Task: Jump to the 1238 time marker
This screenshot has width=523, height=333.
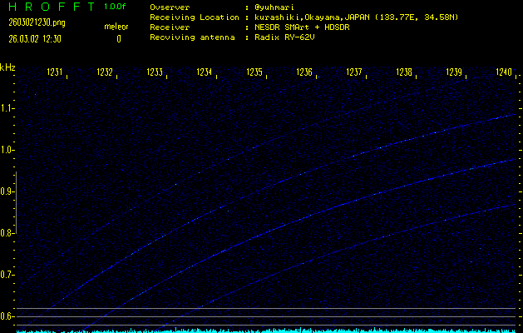Action: 404,73
